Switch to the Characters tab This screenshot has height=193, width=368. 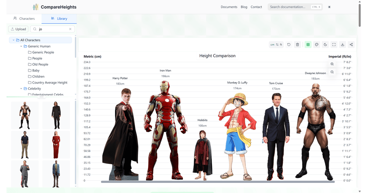(24, 18)
